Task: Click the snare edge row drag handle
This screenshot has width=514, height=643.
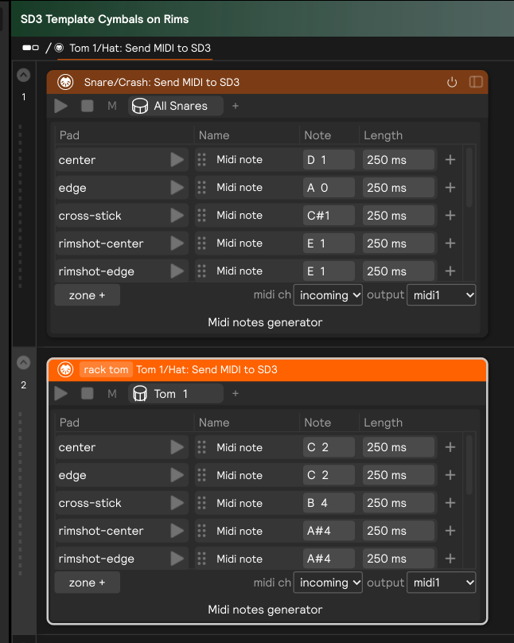Action: coord(201,188)
